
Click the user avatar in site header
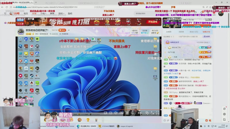pos(221,13)
